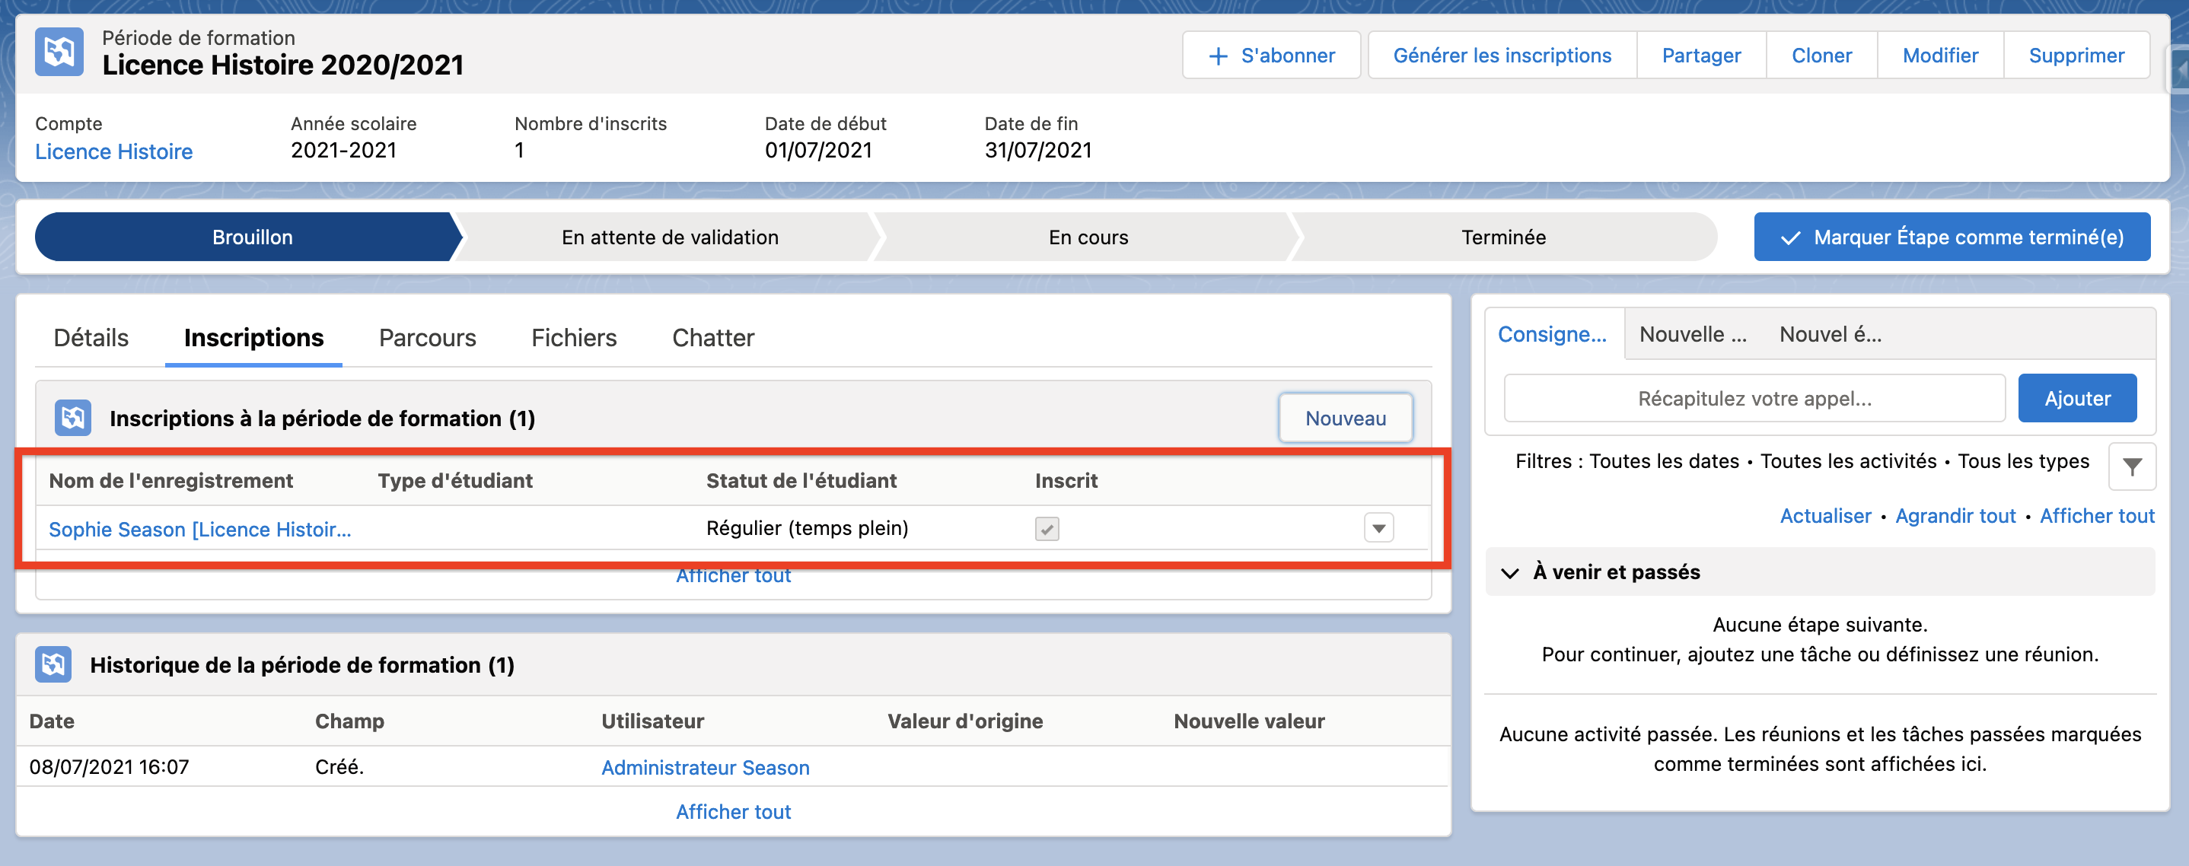Viewport: 2189px width, 866px height.
Task: Click the Générer les inscriptions button
Action: [1502, 56]
